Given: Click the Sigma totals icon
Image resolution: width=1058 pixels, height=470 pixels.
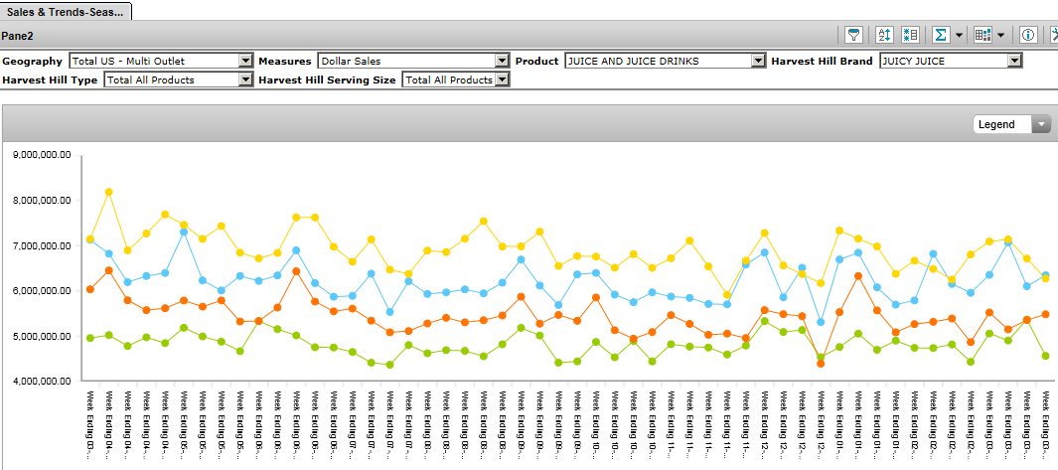Looking at the screenshot, I should point(940,35).
